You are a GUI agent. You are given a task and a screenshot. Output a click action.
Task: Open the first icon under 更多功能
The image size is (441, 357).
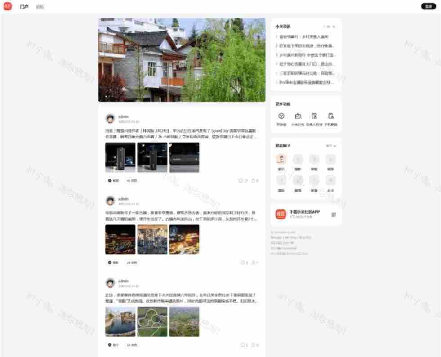[x=281, y=116]
